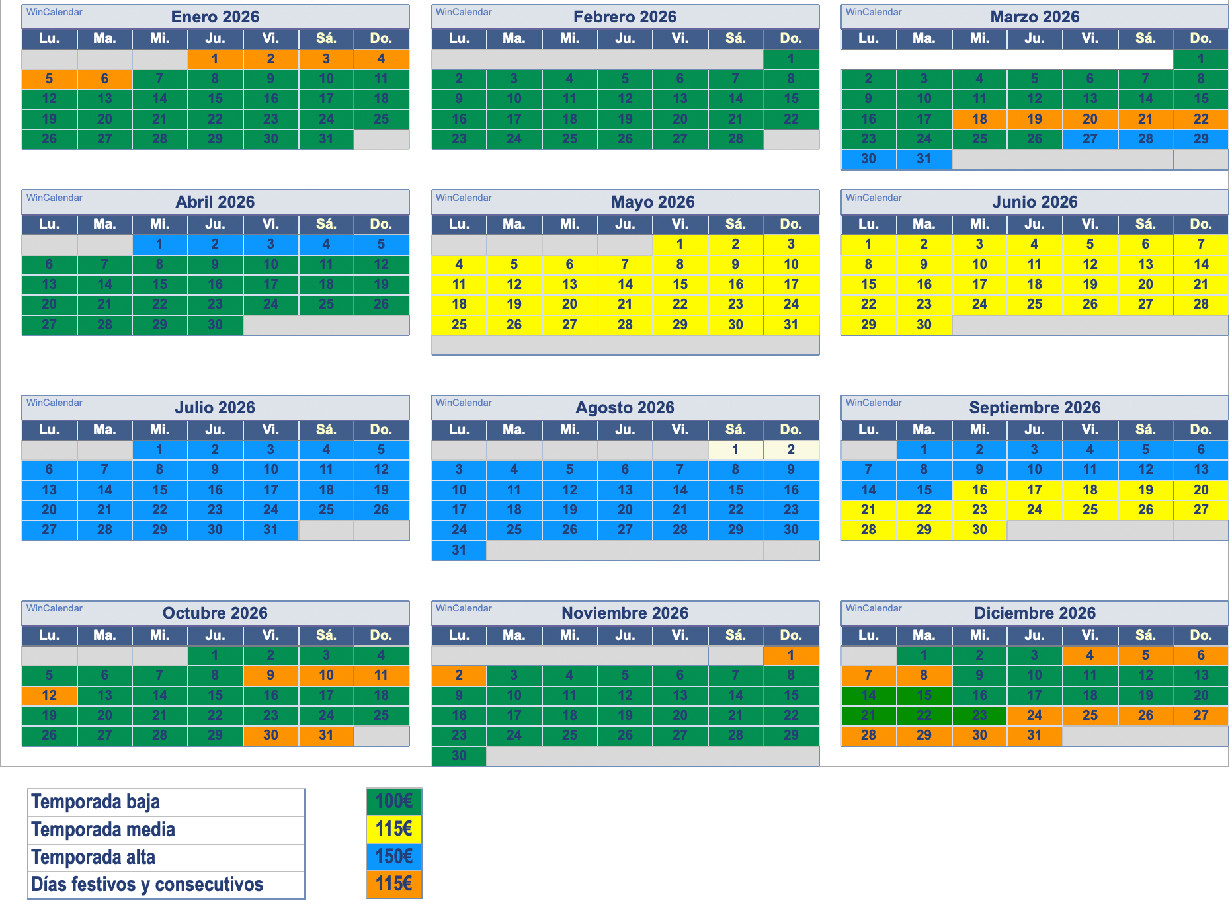Select the Temporada alta legend label
Image resolution: width=1230 pixels, height=907 pixels.
(x=93, y=857)
